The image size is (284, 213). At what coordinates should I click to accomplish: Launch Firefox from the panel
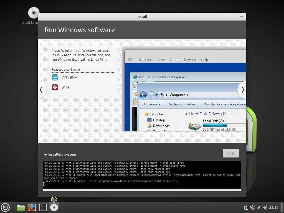tap(32, 207)
